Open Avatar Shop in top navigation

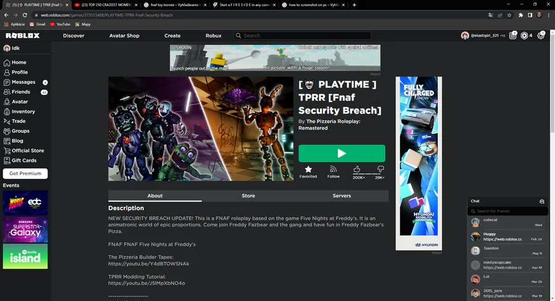[x=124, y=36]
